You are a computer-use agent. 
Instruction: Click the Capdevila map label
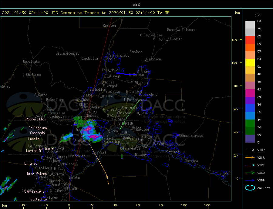(x=89, y=59)
